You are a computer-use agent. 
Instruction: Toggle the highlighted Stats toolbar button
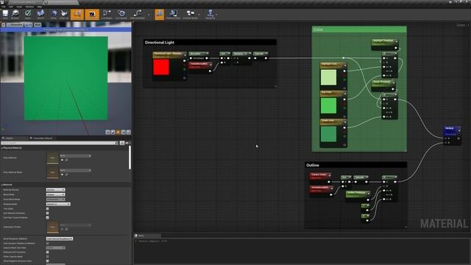160,14
